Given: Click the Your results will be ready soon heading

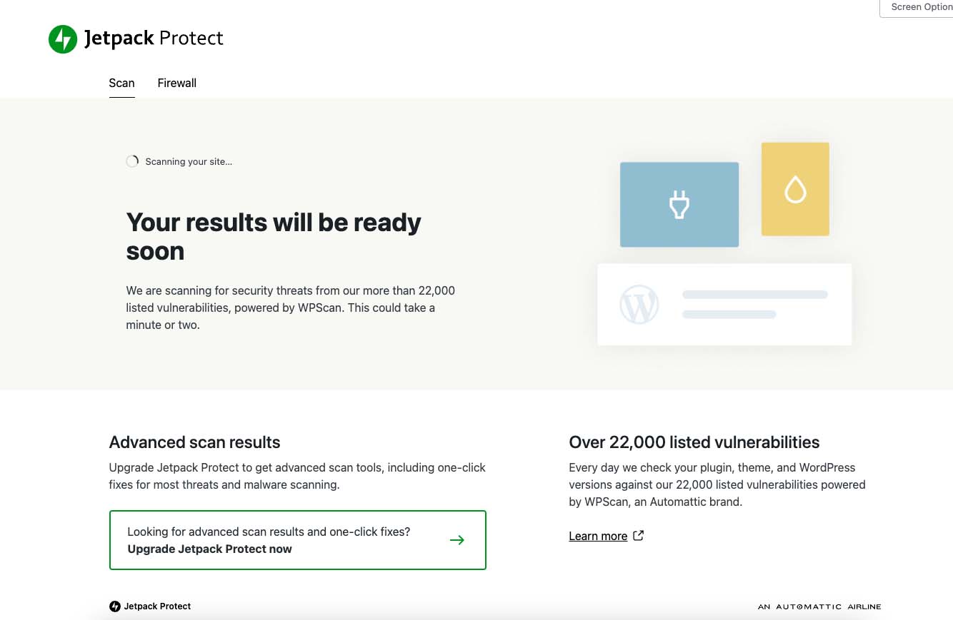Looking at the screenshot, I should click(274, 236).
